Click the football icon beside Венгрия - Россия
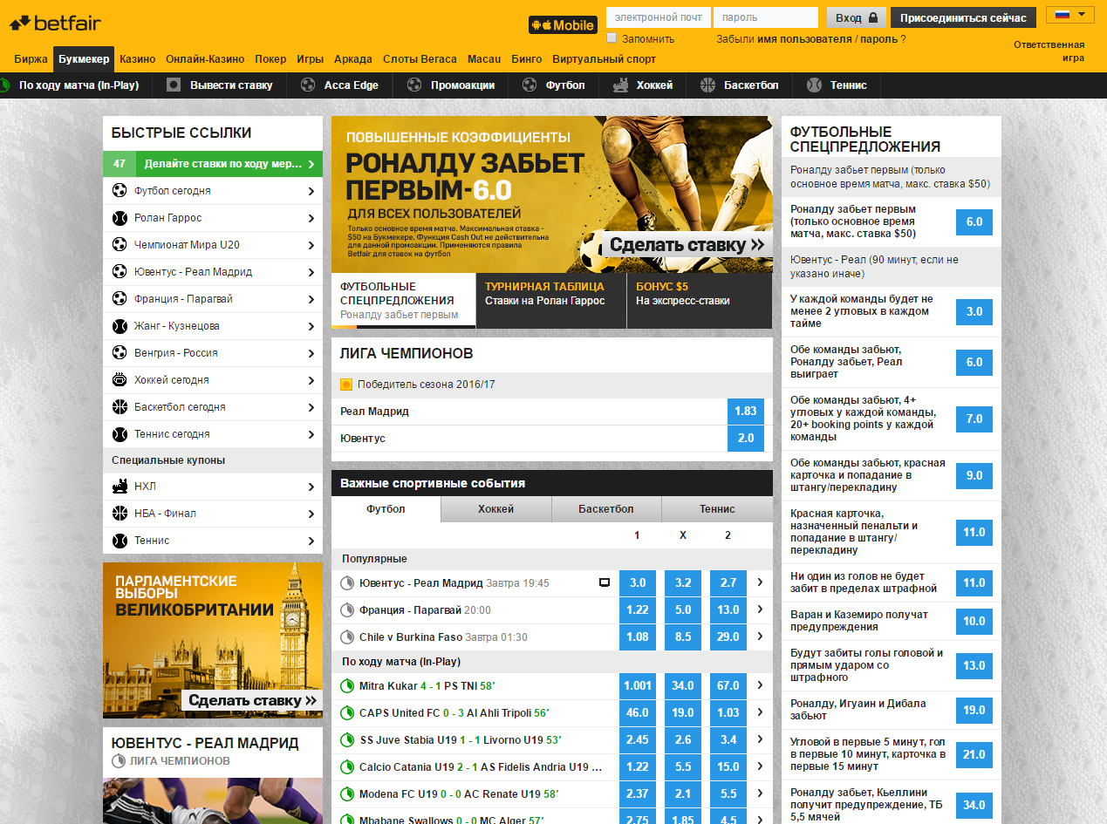 120,353
